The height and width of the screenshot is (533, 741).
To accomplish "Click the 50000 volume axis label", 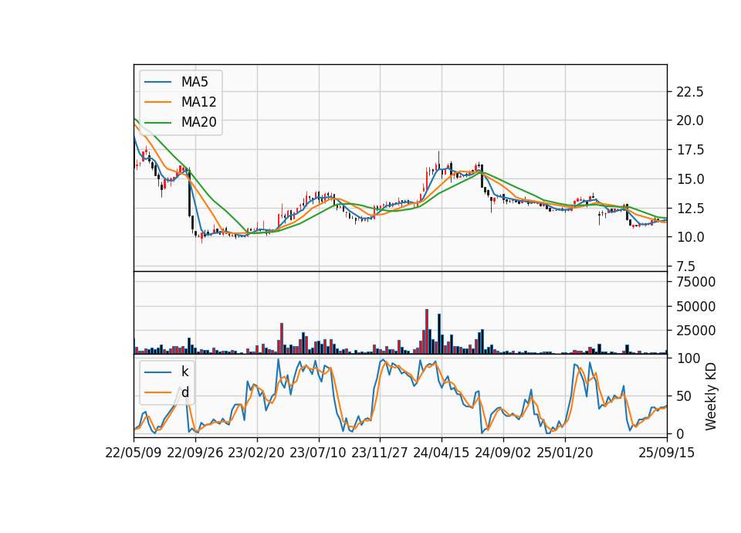I will coord(696,307).
